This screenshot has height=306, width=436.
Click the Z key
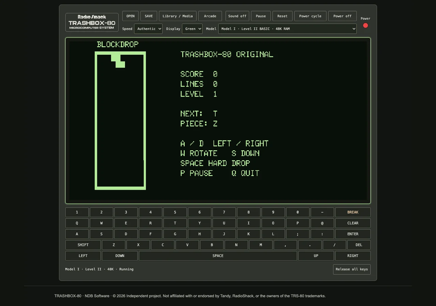click(x=114, y=245)
